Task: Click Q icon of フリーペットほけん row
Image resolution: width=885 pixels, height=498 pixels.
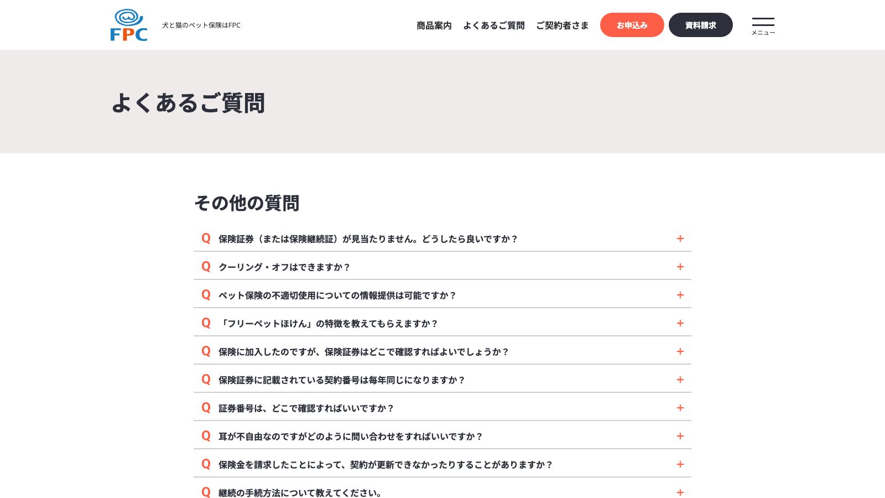Action: click(206, 323)
